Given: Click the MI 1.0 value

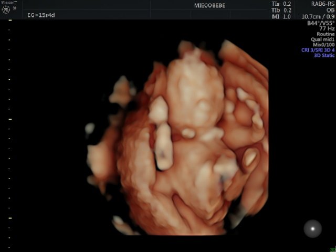Looking at the screenshot, I should tap(281, 16).
